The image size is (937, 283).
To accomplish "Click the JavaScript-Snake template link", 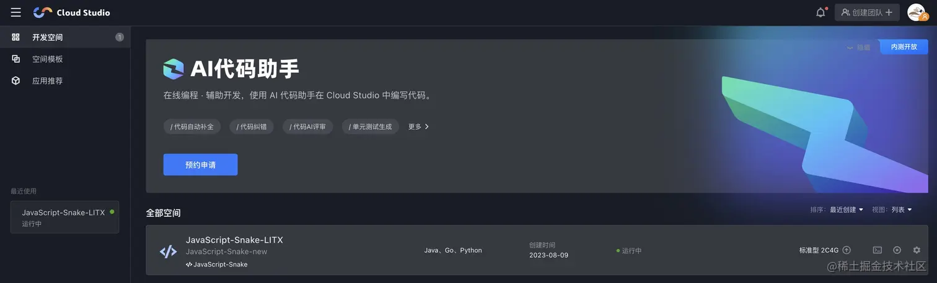I will (216, 264).
